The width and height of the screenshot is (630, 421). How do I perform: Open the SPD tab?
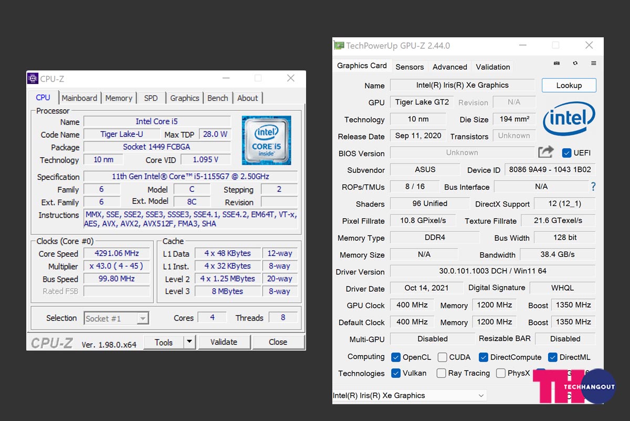[x=151, y=98]
